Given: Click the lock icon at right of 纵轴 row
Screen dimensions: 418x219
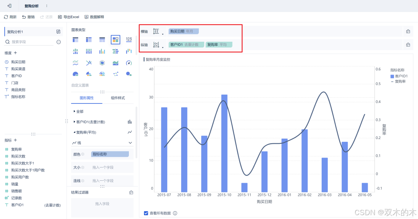Looking at the screenshot, I should click(408, 45).
